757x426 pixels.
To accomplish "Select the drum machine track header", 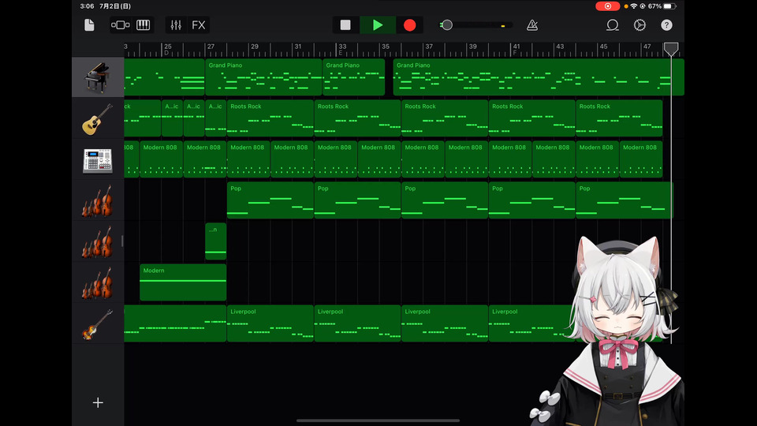I will pyautogui.click(x=98, y=160).
